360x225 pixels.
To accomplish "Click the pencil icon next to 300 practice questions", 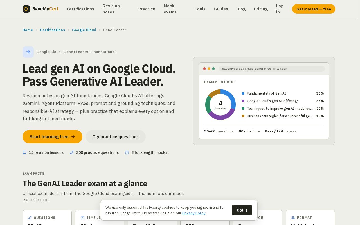I will [x=72, y=152].
